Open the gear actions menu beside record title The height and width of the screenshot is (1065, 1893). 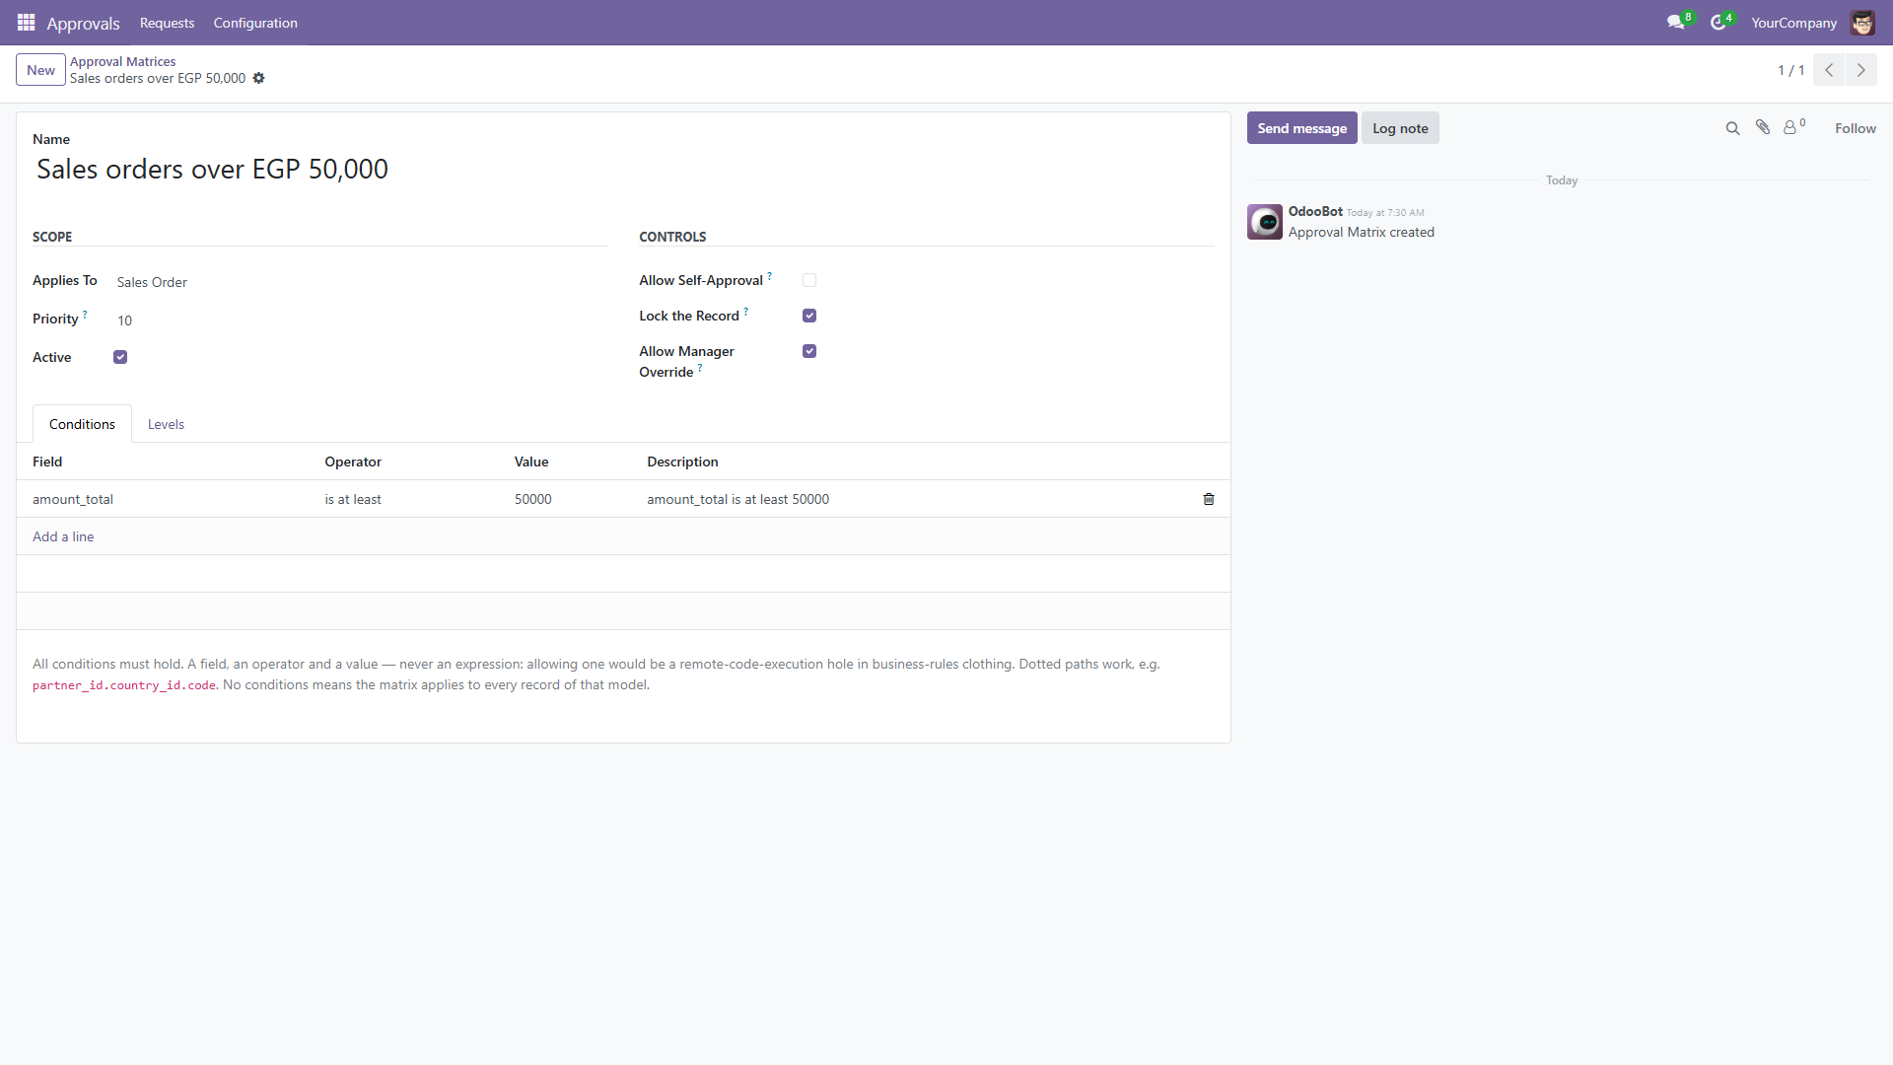pyautogui.click(x=259, y=78)
